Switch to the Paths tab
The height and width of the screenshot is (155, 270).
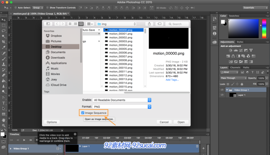pyautogui.click(x=246, y=67)
